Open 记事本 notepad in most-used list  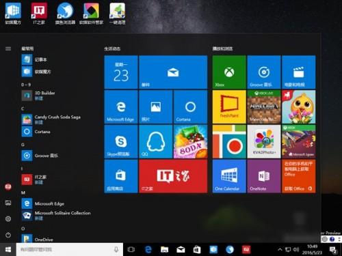(57, 59)
